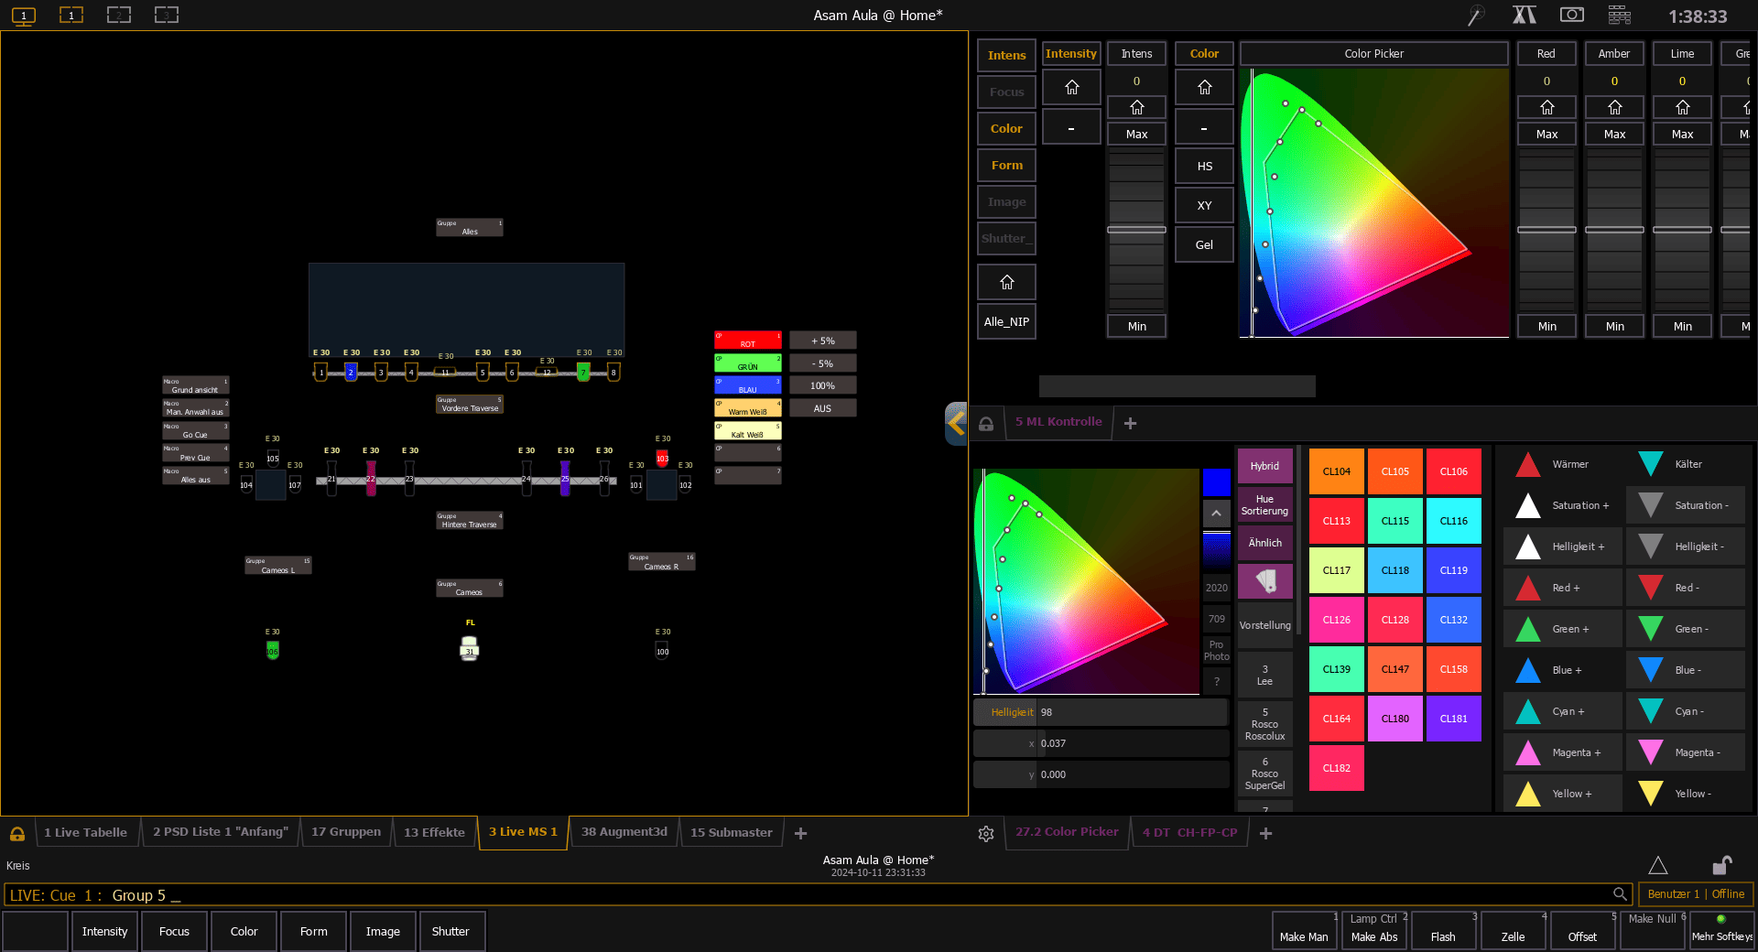Expand the collapsed panel with the orange arrow

956,423
